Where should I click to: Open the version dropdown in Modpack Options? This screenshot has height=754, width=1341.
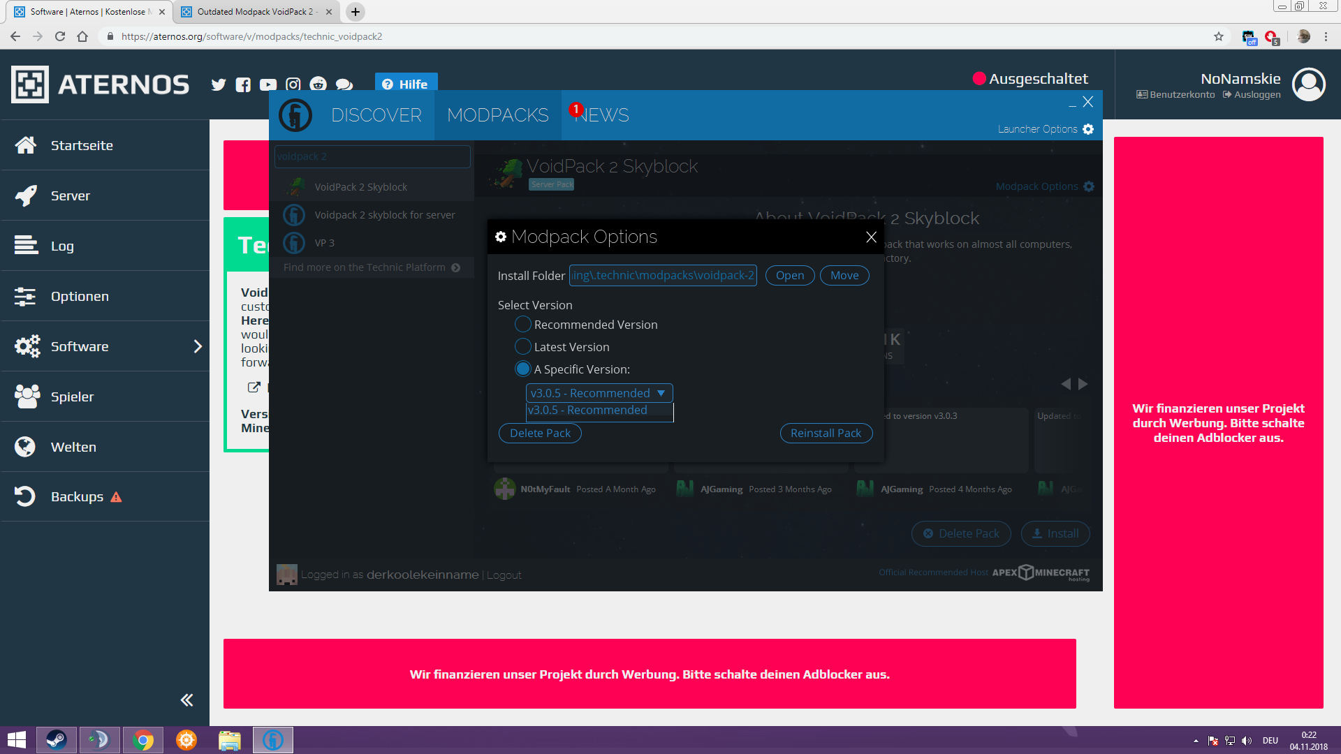[x=599, y=393]
